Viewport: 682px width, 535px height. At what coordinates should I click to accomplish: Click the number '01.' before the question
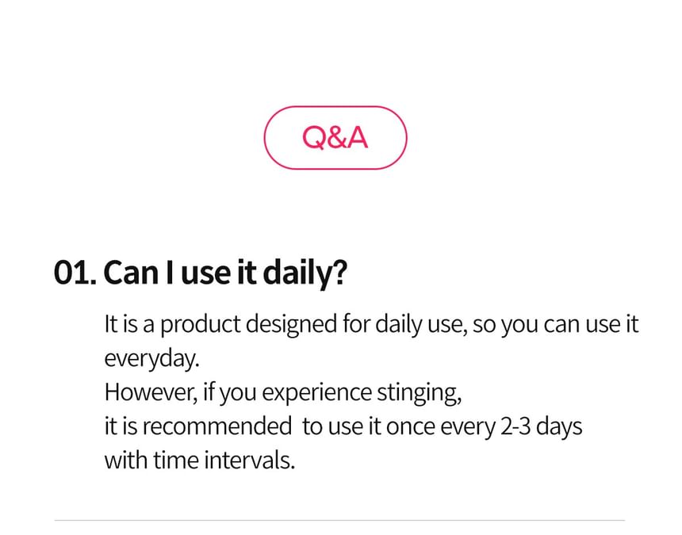tap(75, 273)
